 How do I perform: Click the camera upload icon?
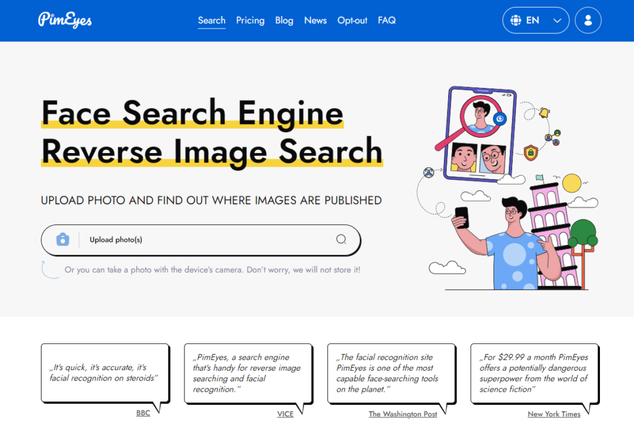(x=63, y=239)
